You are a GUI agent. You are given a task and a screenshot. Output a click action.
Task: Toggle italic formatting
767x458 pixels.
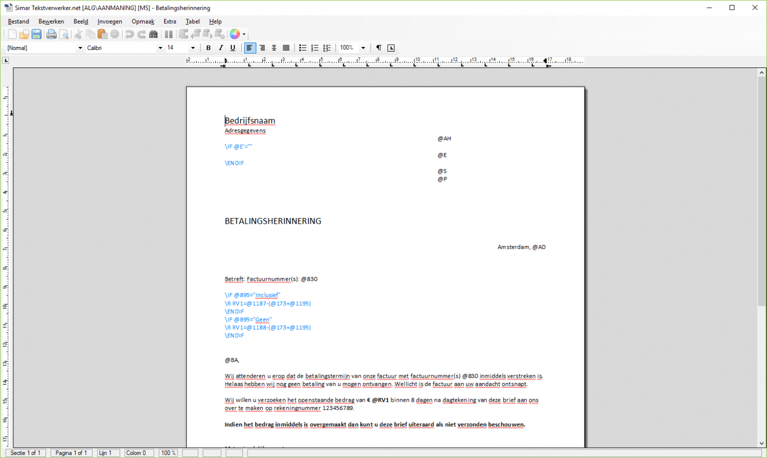pyautogui.click(x=220, y=48)
